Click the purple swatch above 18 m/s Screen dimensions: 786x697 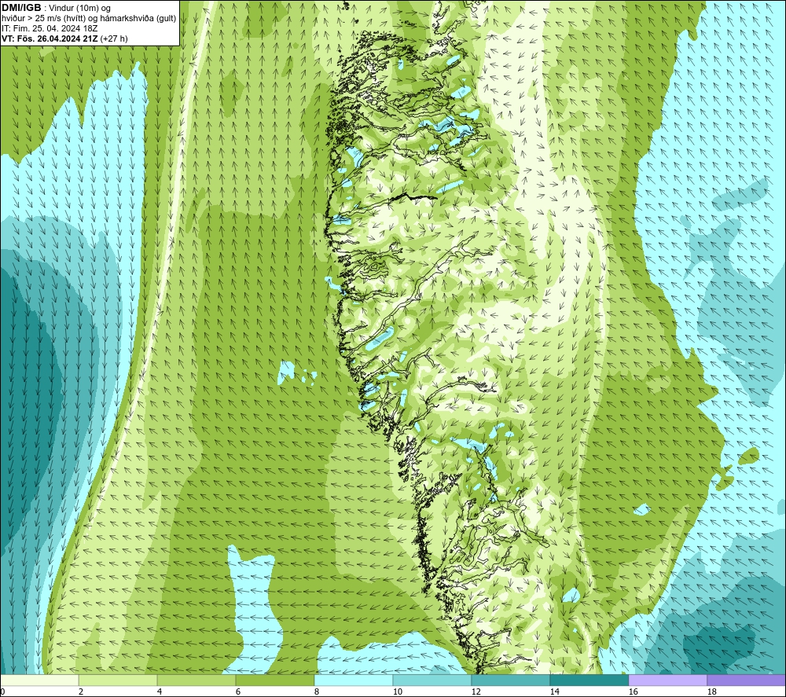tap(747, 680)
